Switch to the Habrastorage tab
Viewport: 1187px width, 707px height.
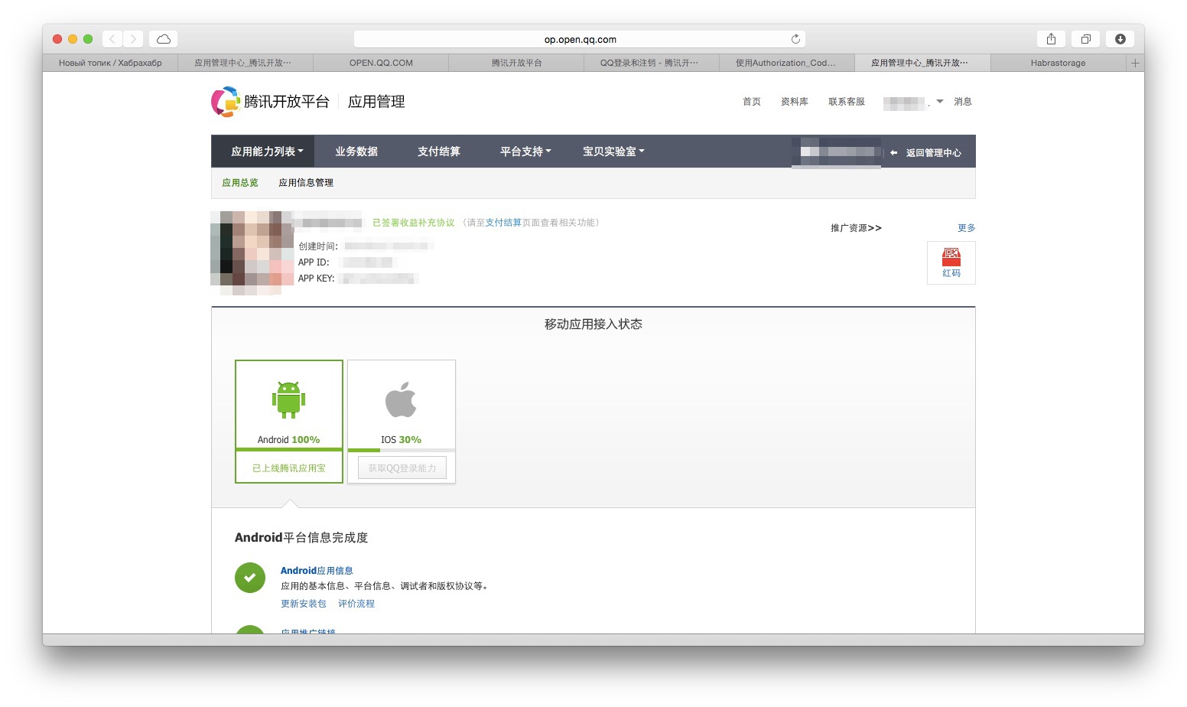click(x=1058, y=63)
